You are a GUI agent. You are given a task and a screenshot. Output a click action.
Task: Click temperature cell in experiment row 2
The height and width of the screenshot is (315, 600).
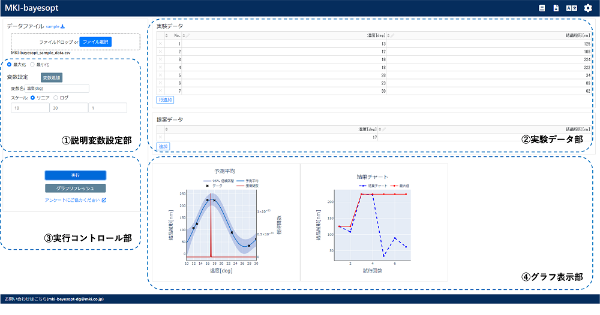284,52
